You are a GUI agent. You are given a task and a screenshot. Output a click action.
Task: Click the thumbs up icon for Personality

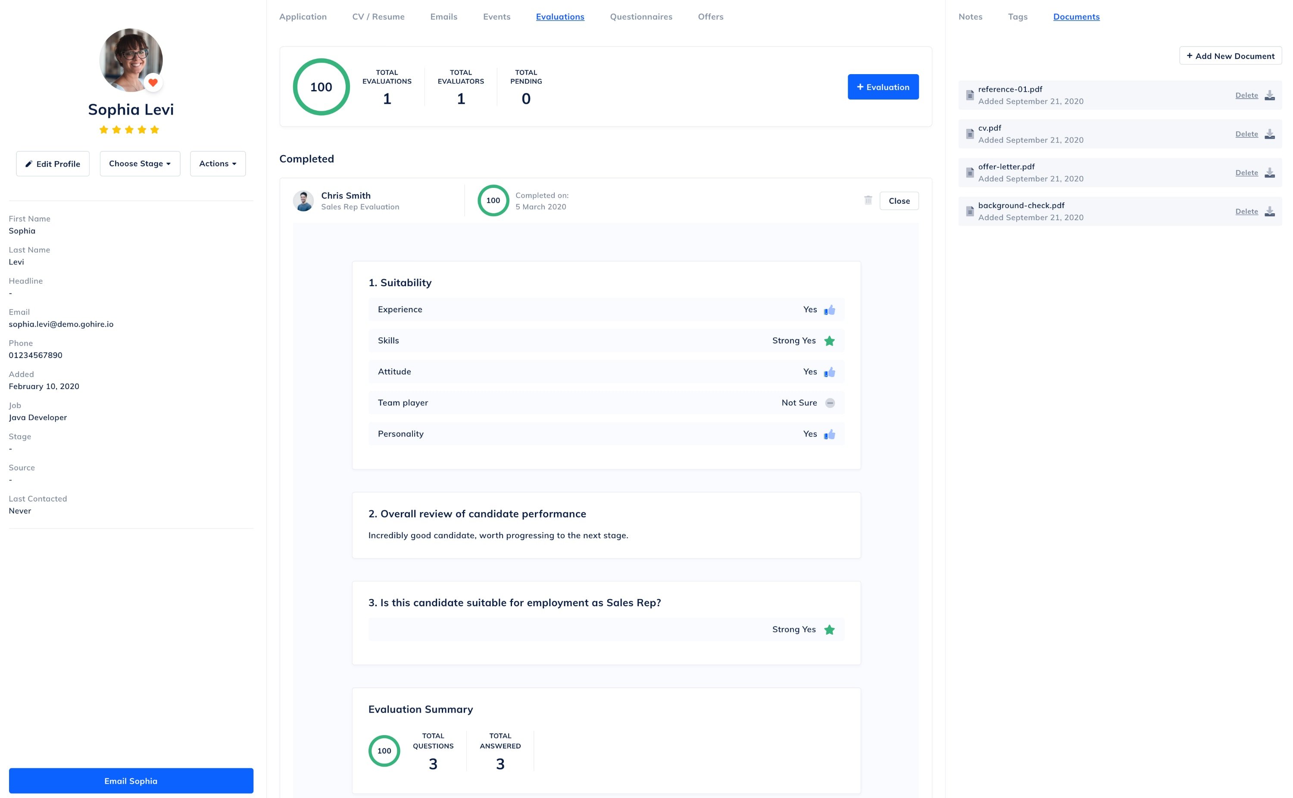(829, 434)
